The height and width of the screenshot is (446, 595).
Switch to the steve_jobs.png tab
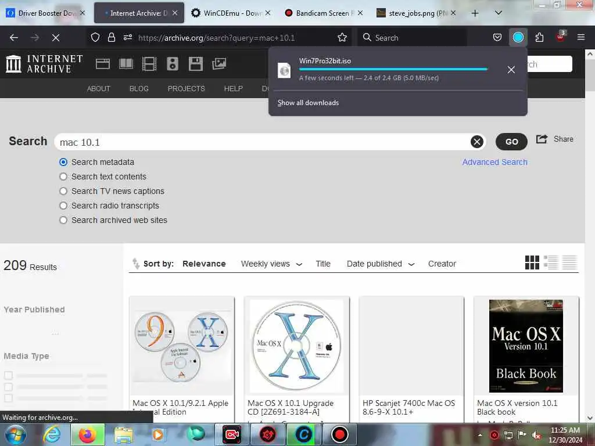(x=416, y=13)
